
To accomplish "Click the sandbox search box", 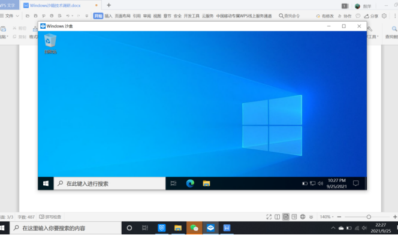I will coord(110,183).
